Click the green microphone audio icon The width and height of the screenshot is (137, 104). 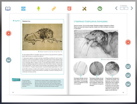coord(39,9)
